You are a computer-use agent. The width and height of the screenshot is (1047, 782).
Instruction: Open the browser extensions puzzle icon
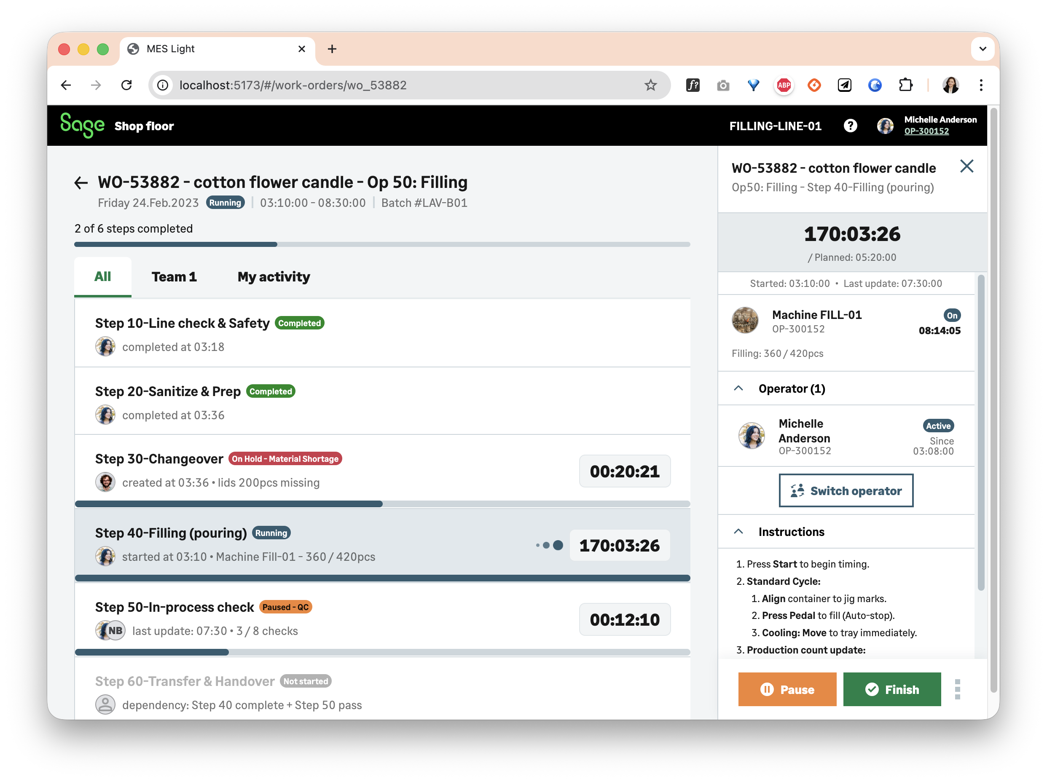click(905, 85)
